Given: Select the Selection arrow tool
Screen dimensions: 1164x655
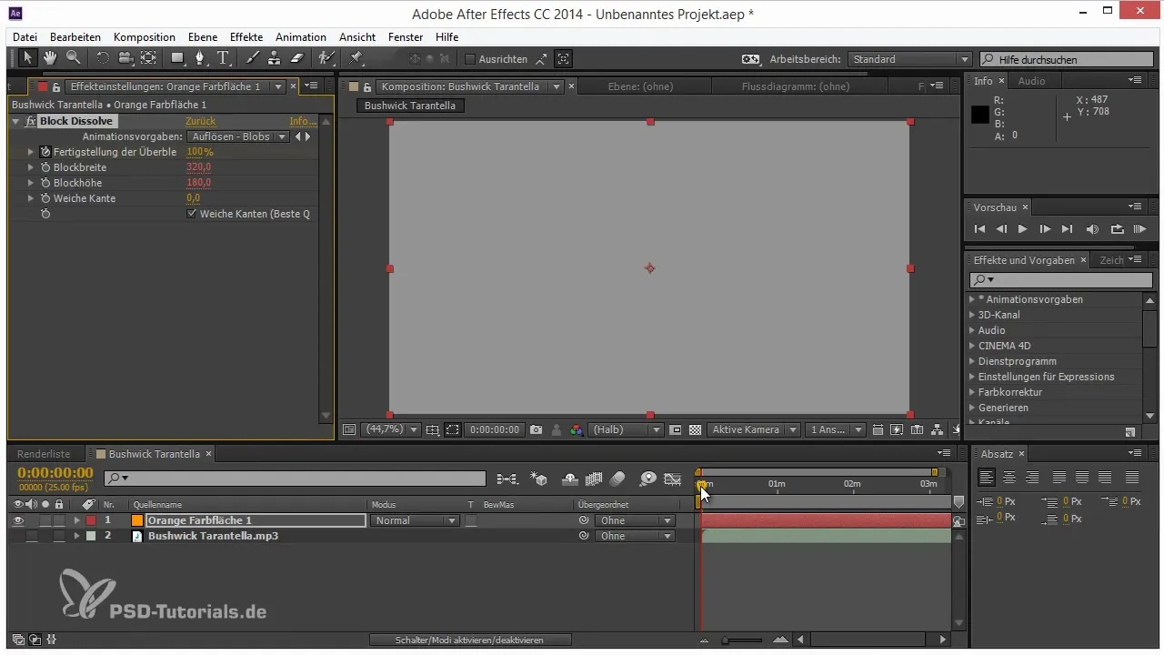Looking at the screenshot, I should (28, 58).
